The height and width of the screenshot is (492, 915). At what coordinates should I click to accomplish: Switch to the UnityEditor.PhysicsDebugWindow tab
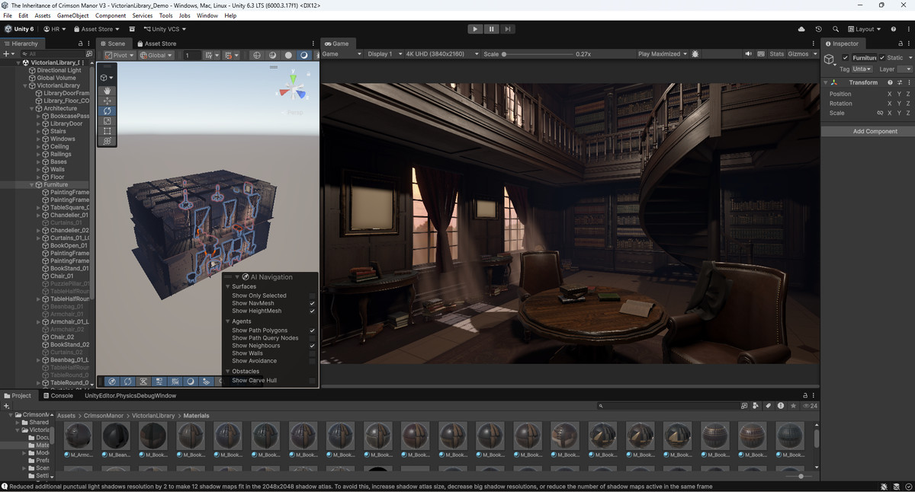click(x=130, y=395)
